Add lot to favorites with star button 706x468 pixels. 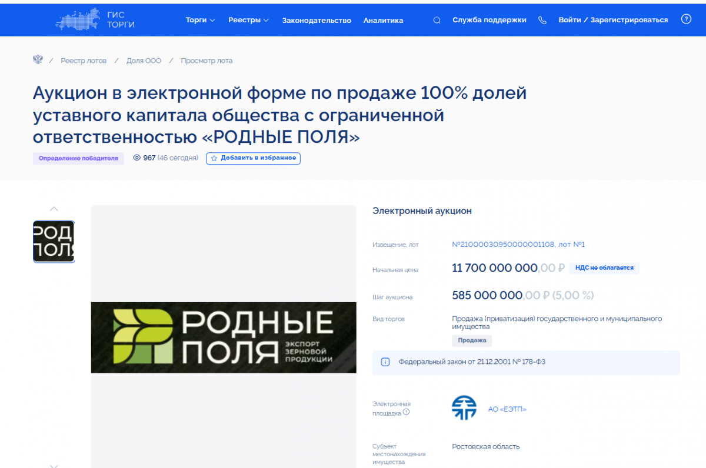click(x=253, y=158)
